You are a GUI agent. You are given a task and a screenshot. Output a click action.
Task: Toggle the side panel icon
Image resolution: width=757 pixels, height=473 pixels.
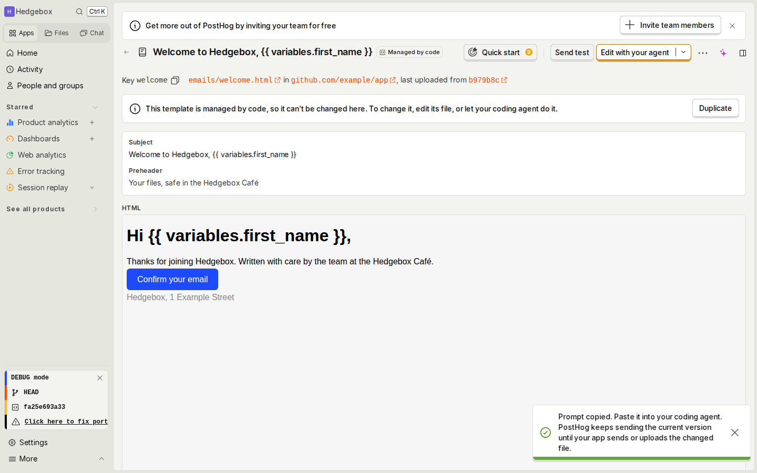[x=743, y=53]
